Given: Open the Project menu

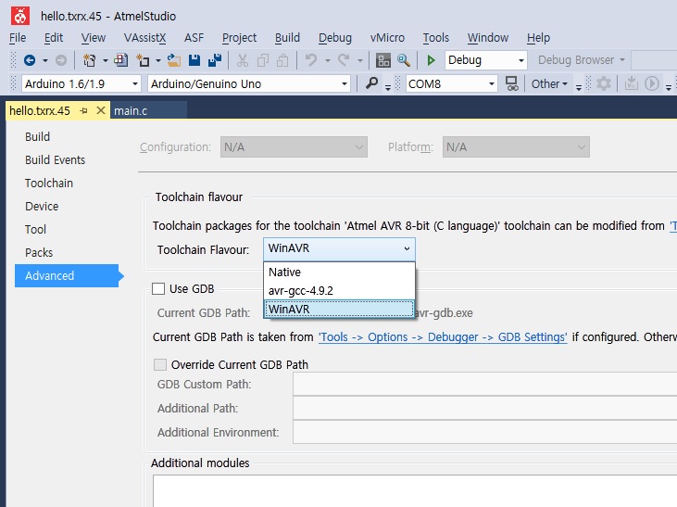Looking at the screenshot, I should click(239, 38).
